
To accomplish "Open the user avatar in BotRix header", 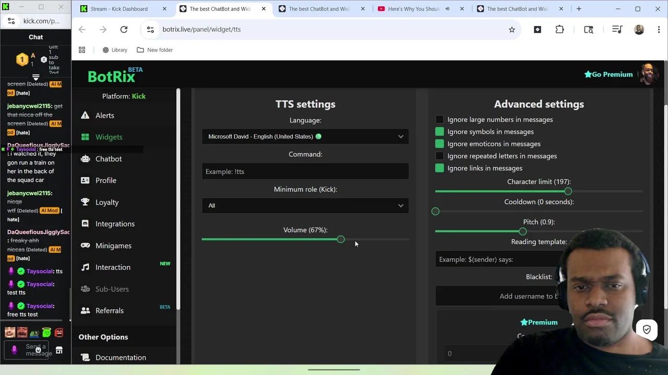I will (648, 74).
